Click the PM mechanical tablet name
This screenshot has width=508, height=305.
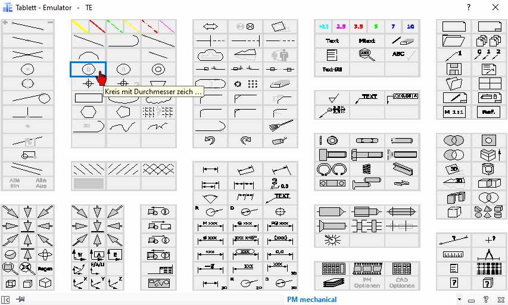tap(311, 300)
